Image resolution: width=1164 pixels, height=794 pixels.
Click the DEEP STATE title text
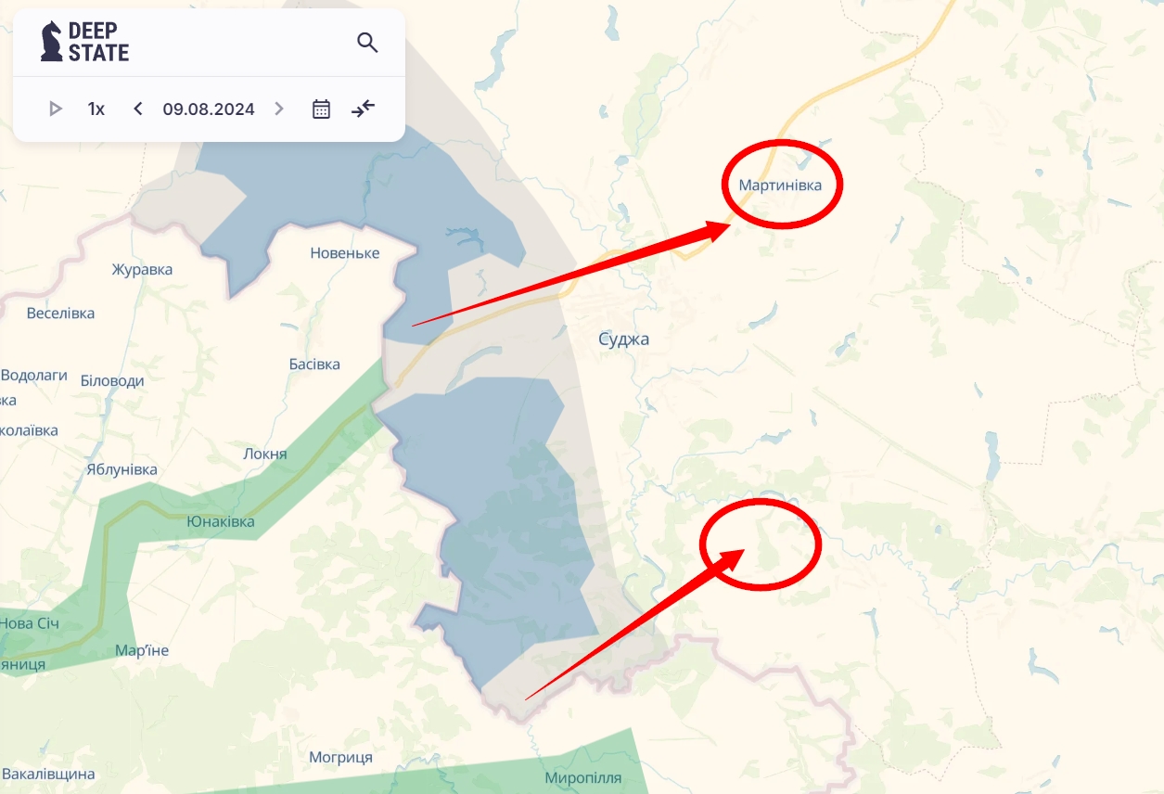click(x=98, y=42)
